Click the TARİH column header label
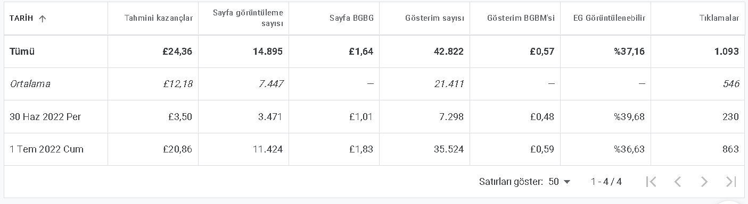The width and height of the screenshot is (748, 204). (x=21, y=19)
